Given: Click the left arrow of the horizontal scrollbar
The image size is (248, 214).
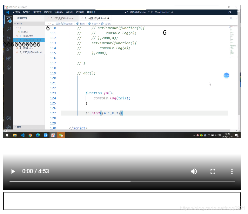Looking at the screenshot, I should (x=5, y=131).
